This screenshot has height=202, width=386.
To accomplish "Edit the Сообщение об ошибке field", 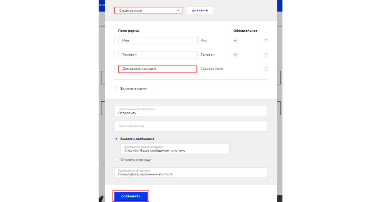I will [191, 172].
